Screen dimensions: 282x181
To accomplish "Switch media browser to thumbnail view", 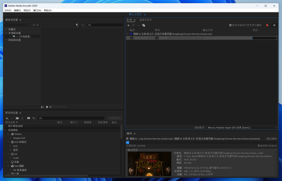I will click(47, 107).
